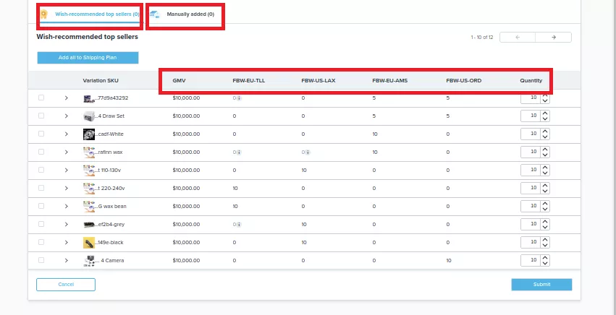Expand the 77d9a43292 SKU row
This screenshot has height=315, width=616.
(x=67, y=98)
